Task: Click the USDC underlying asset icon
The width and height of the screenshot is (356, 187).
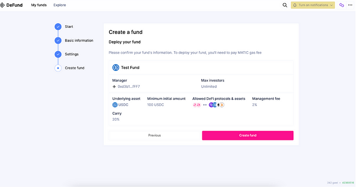Action: 115,105
